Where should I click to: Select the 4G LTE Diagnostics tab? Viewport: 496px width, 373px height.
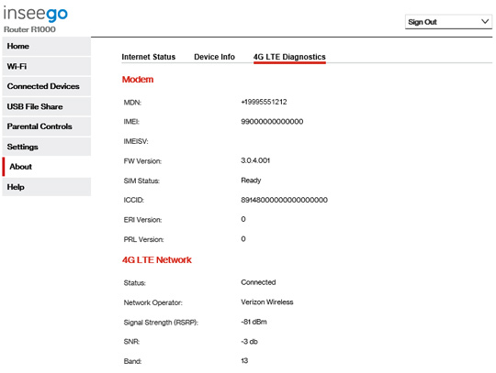click(x=289, y=57)
